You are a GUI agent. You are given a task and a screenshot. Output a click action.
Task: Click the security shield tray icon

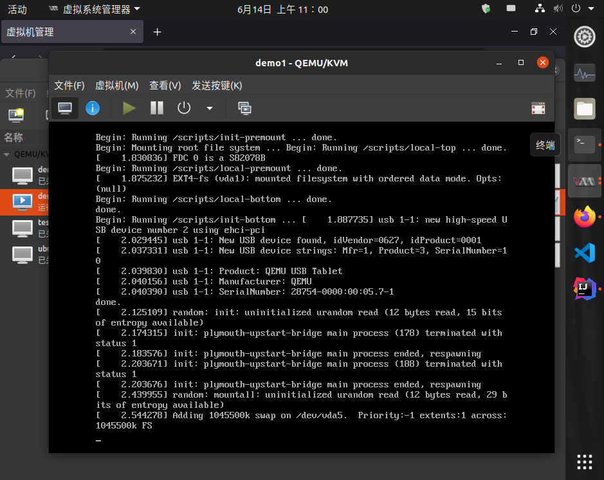coord(486,8)
